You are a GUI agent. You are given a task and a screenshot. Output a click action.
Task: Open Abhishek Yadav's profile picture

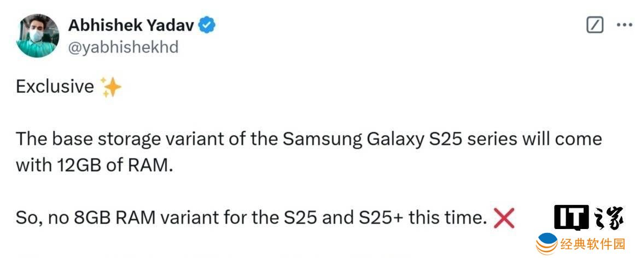38,36
